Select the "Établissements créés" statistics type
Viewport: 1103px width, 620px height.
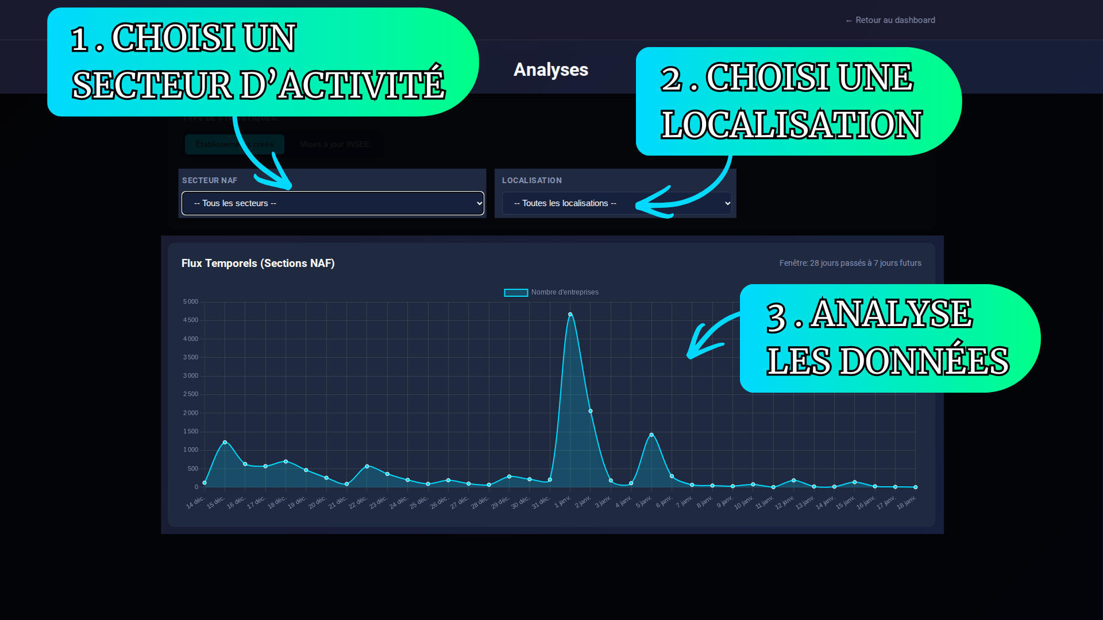[234, 144]
